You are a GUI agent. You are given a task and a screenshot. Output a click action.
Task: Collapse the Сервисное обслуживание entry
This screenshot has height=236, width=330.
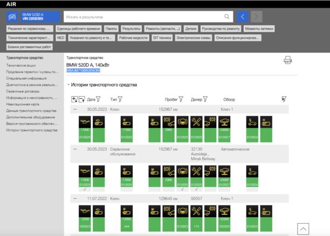(75, 149)
